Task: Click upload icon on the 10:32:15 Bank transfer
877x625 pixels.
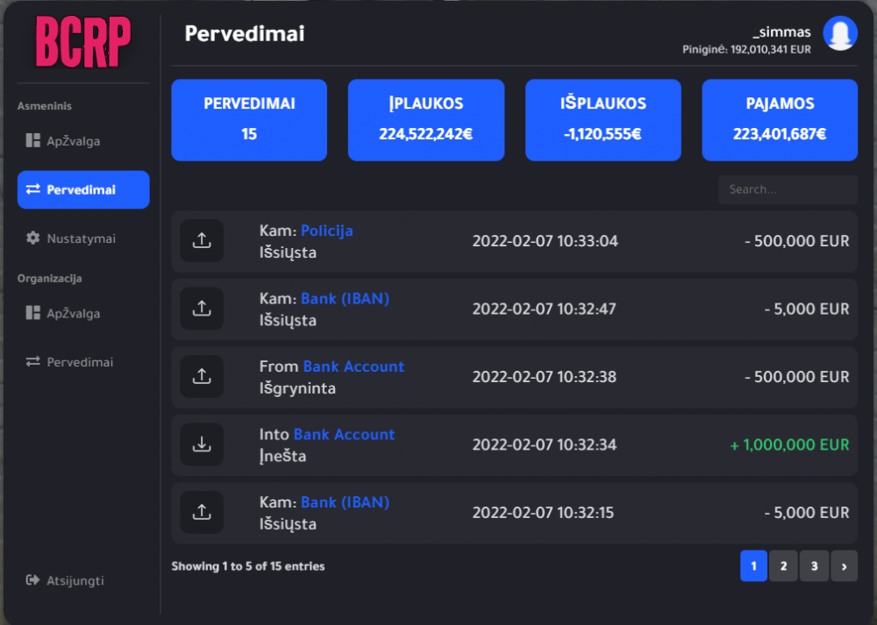Action: (202, 512)
